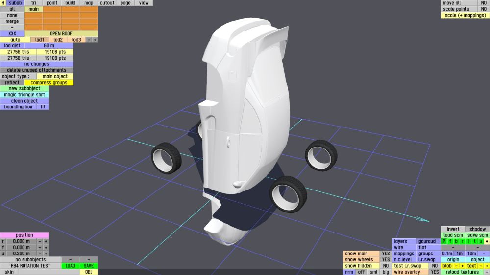Toggle the P layer button
Viewport: 490px width, 275px height.
click(x=444, y=241)
